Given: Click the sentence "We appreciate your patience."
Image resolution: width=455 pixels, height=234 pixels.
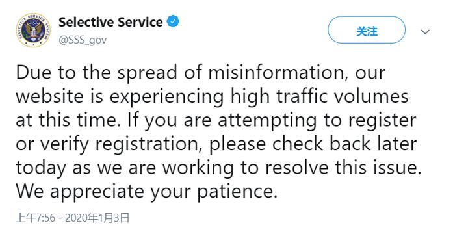Looking at the screenshot, I should coord(146,192).
